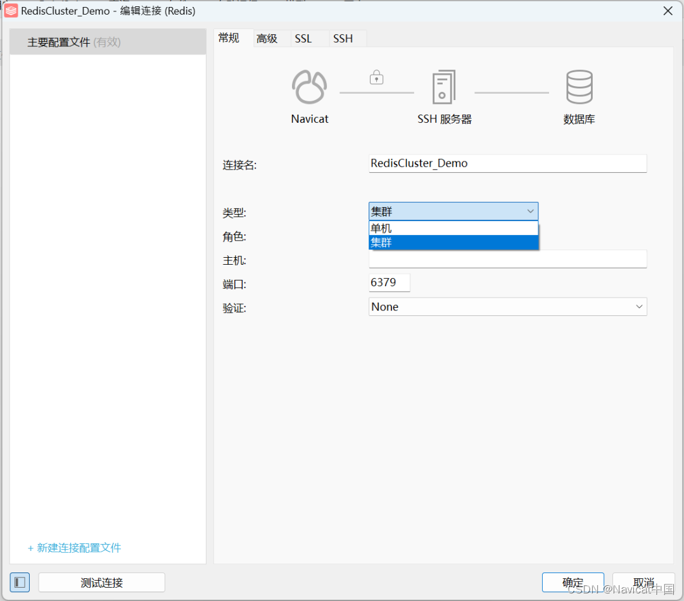Click the Navicat client icon

tap(309, 87)
